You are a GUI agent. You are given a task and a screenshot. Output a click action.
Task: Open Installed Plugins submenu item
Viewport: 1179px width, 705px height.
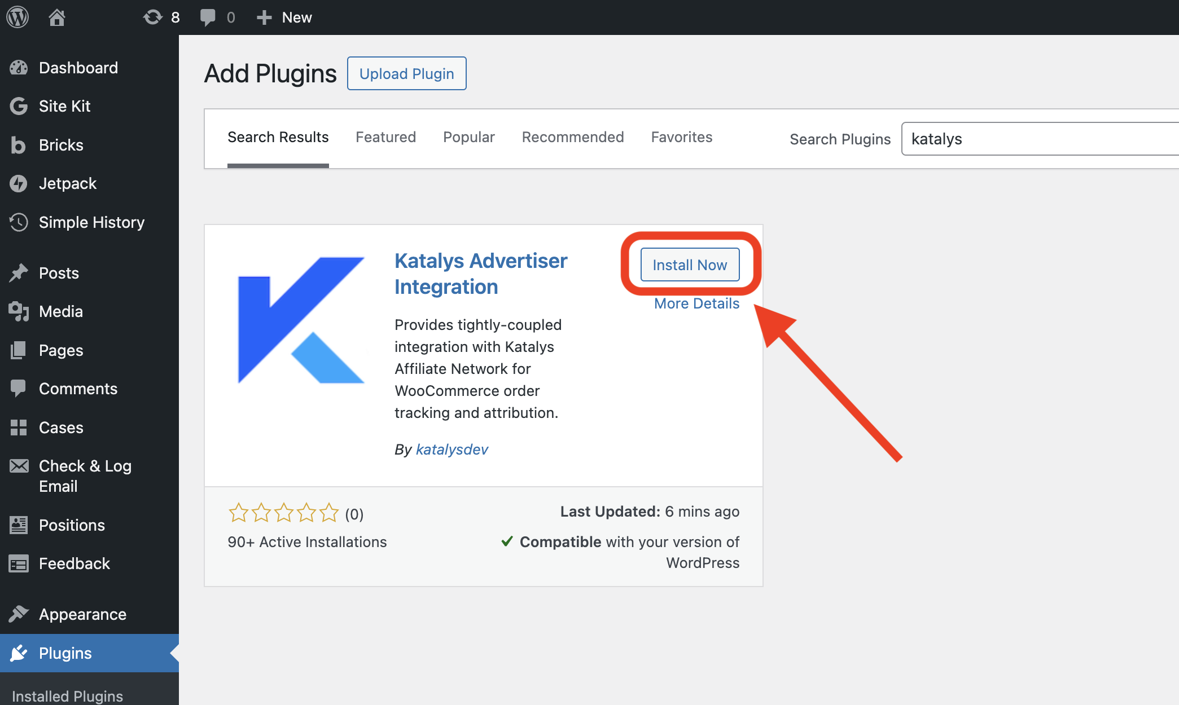click(x=67, y=696)
